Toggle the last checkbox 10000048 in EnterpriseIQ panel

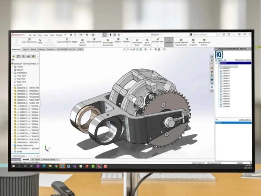(221, 106)
